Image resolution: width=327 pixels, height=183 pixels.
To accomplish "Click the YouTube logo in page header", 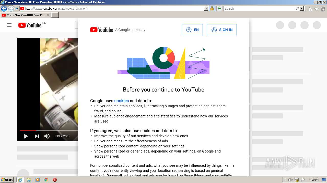I will point(30,25).
